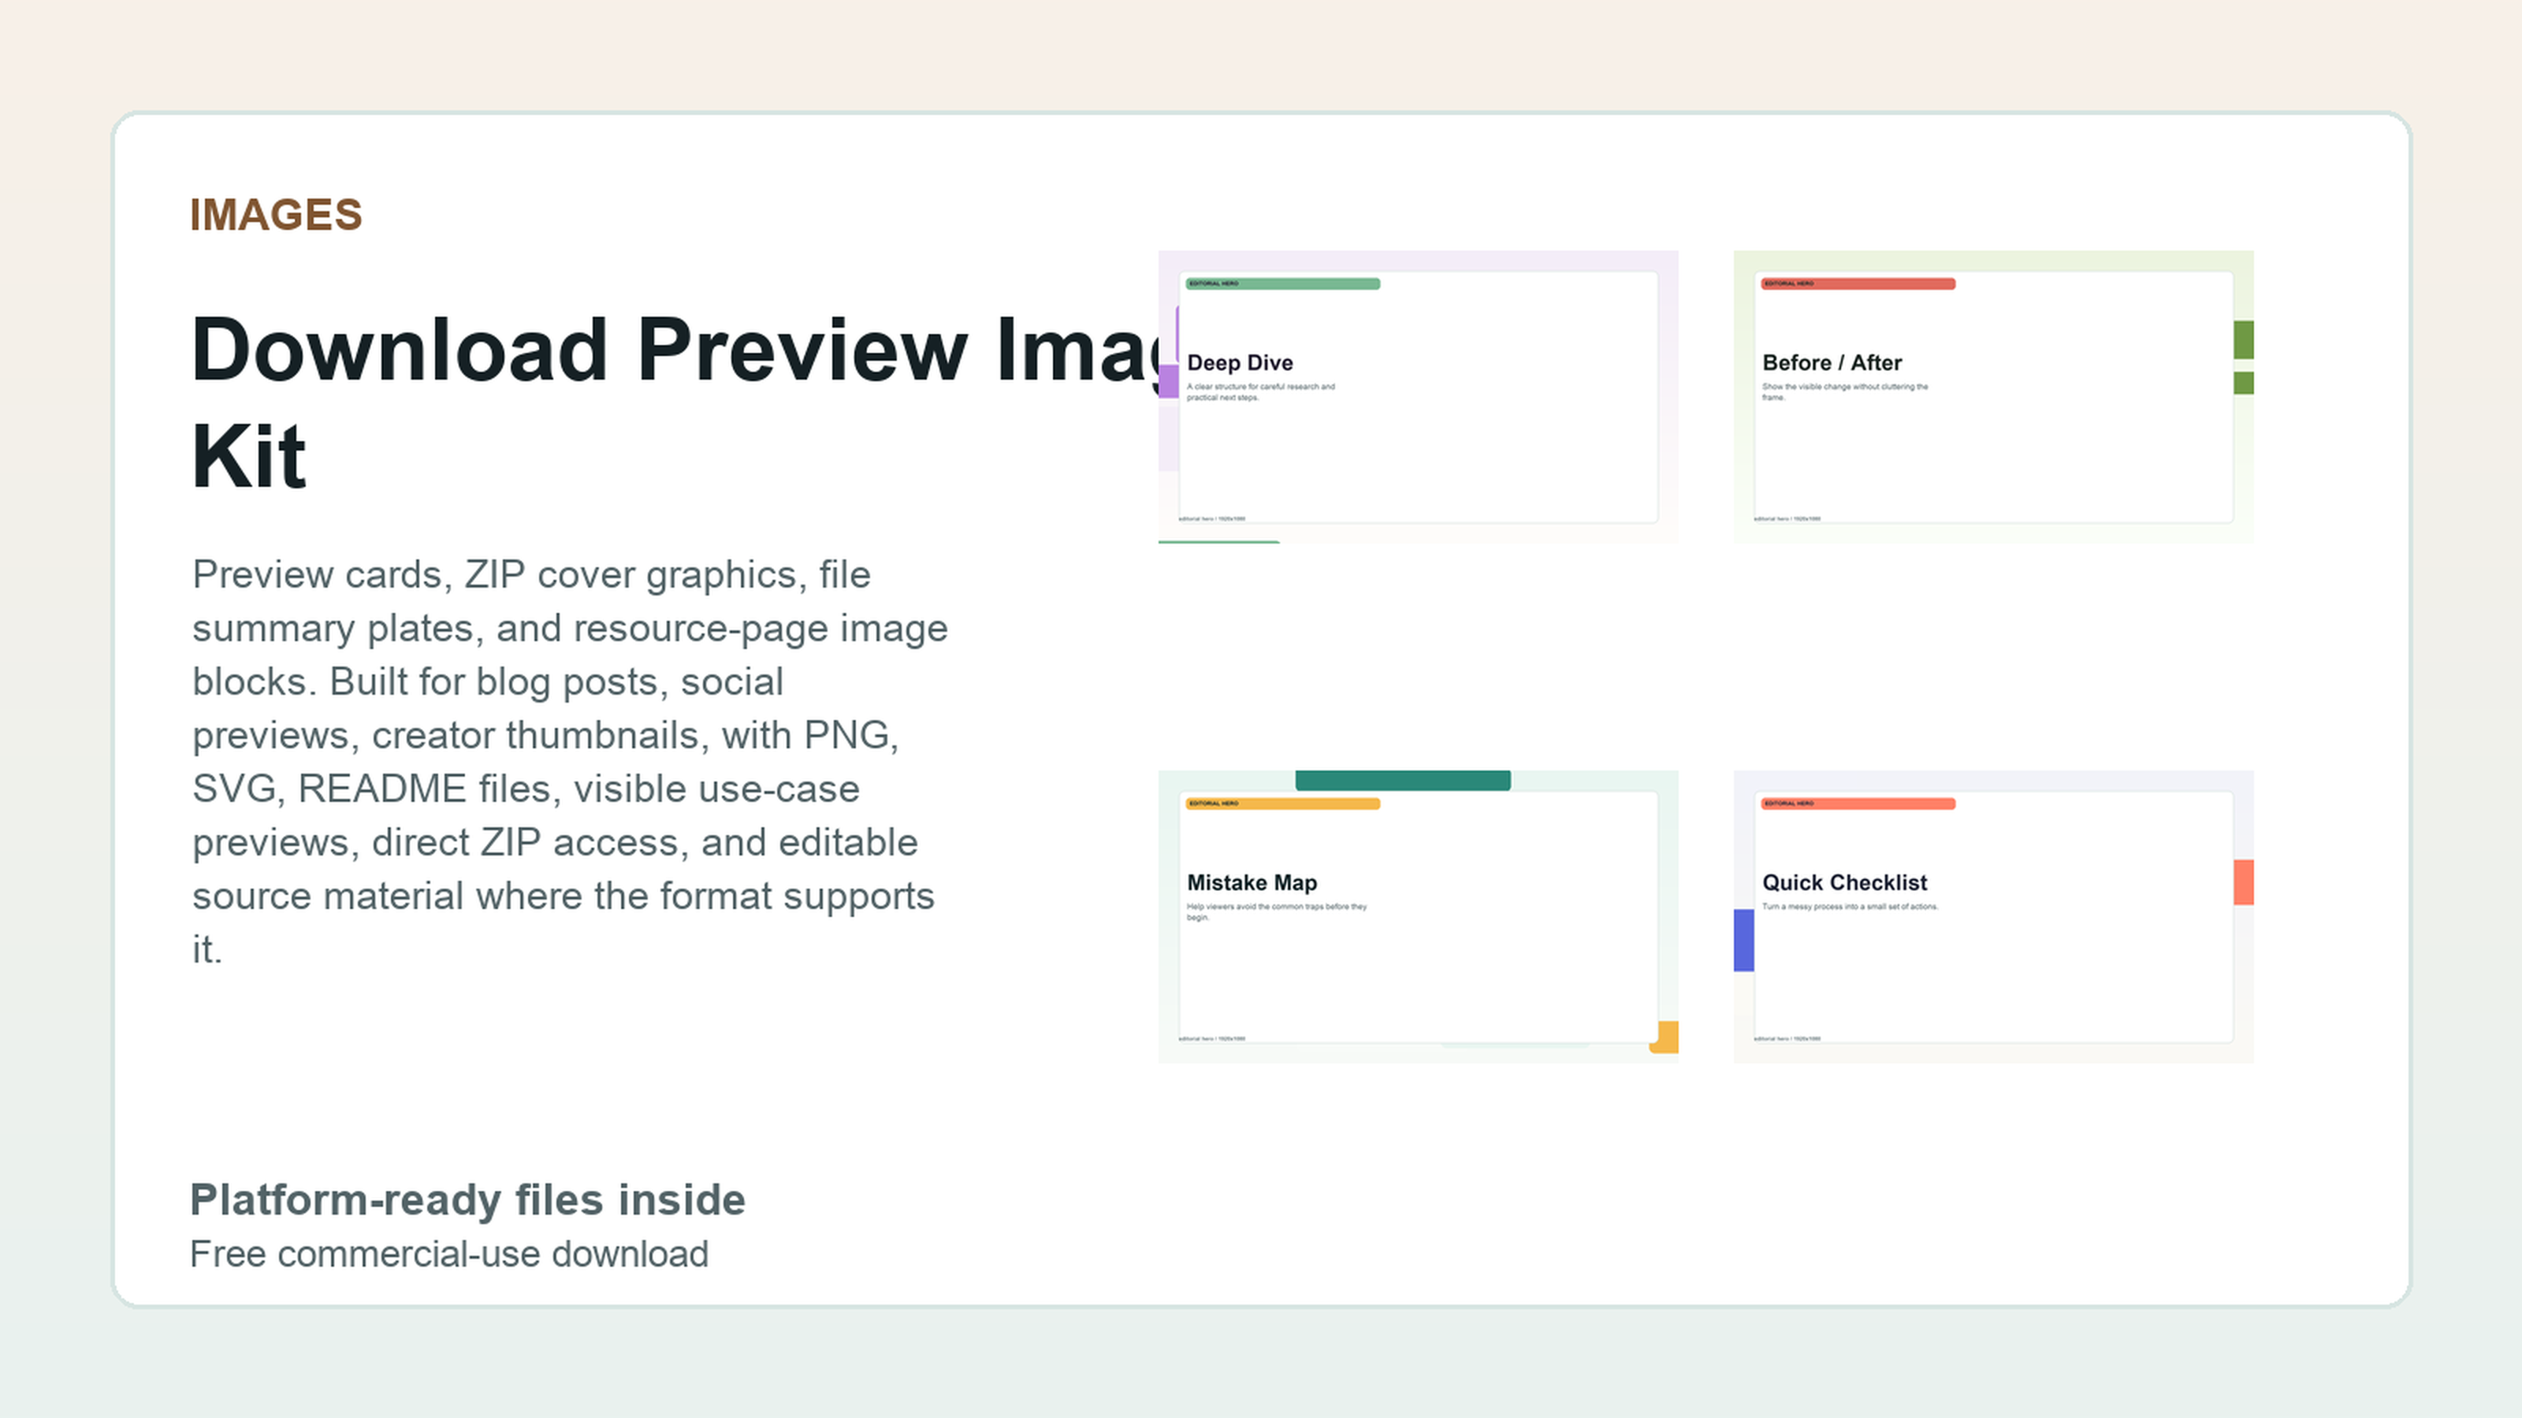Click the Download Preview Image Kit heading
The height and width of the screenshot is (1418, 2522).
point(675,403)
